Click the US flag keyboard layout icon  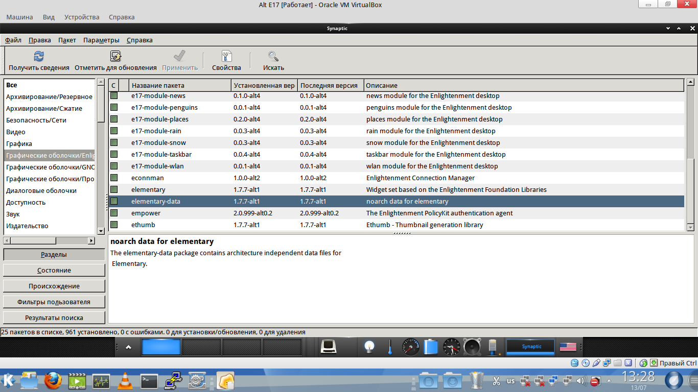tap(568, 347)
